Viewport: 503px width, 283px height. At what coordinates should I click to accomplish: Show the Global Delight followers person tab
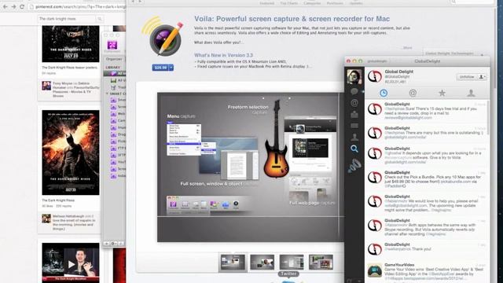(x=471, y=93)
